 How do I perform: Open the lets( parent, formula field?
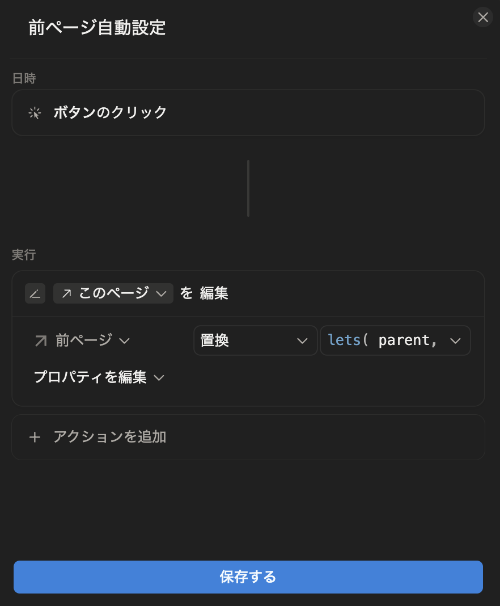pos(395,340)
